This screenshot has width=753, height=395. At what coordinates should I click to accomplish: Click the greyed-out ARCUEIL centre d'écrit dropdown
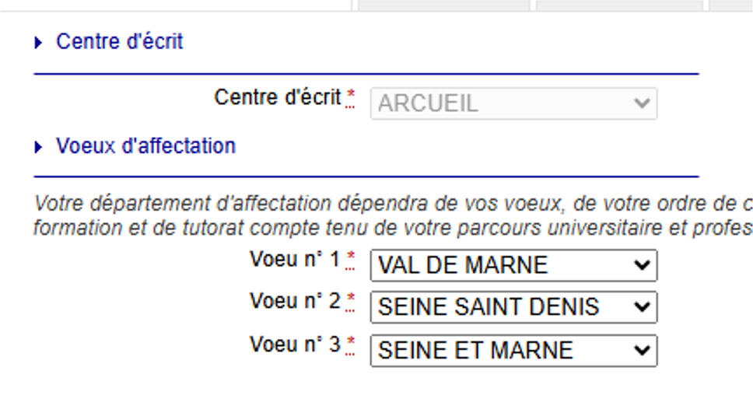(x=513, y=103)
